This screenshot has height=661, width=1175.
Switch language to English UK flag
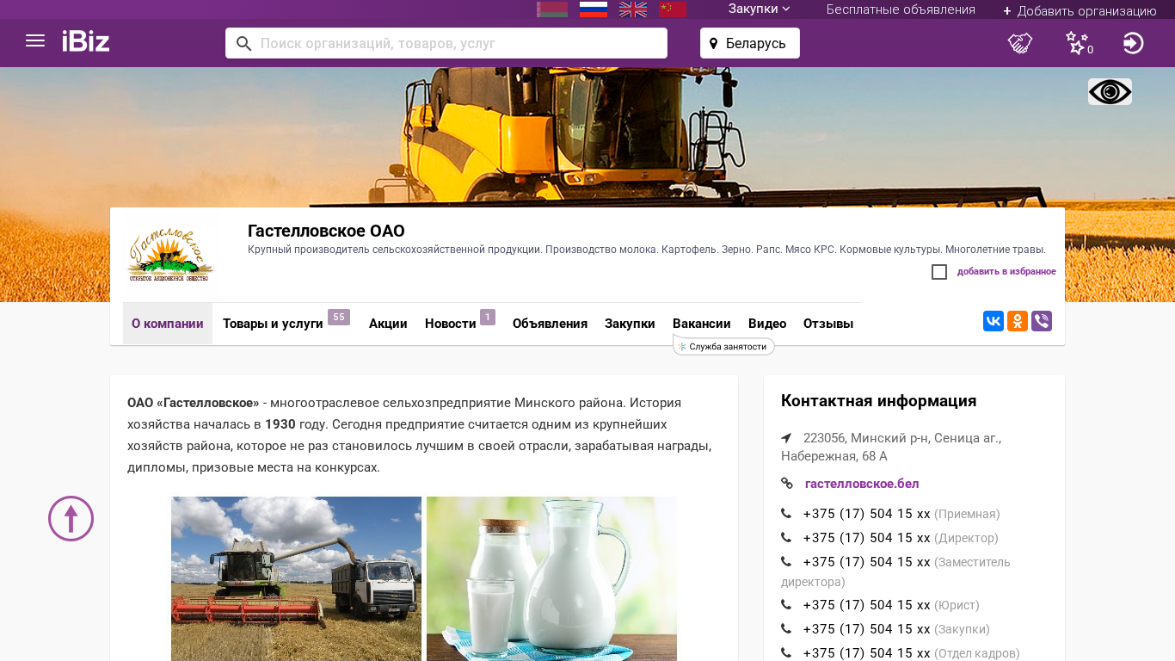[x=633, y=9]
